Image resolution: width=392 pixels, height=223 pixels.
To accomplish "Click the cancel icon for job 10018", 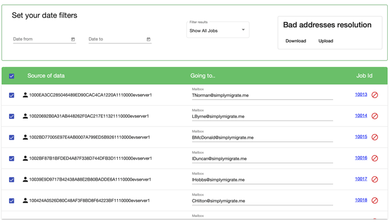I will (x=375, y=200).
